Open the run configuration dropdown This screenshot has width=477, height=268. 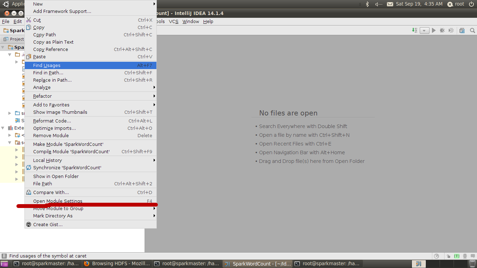(424, 31)
